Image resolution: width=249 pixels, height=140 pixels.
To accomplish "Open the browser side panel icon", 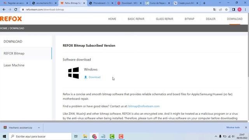I will point(233,9).
